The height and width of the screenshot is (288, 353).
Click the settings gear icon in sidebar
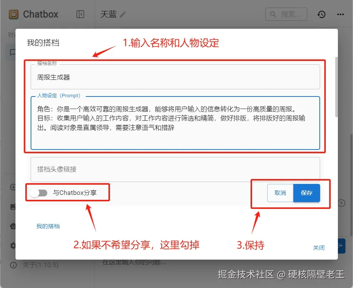(x=13, y=245)
